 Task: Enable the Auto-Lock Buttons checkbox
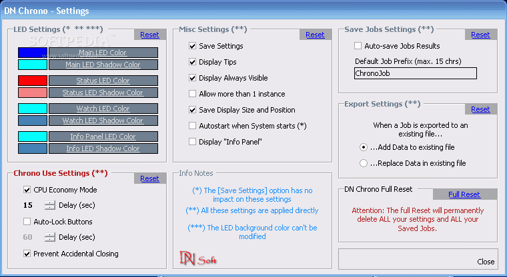pyautogui.click(x=27, y=222)
